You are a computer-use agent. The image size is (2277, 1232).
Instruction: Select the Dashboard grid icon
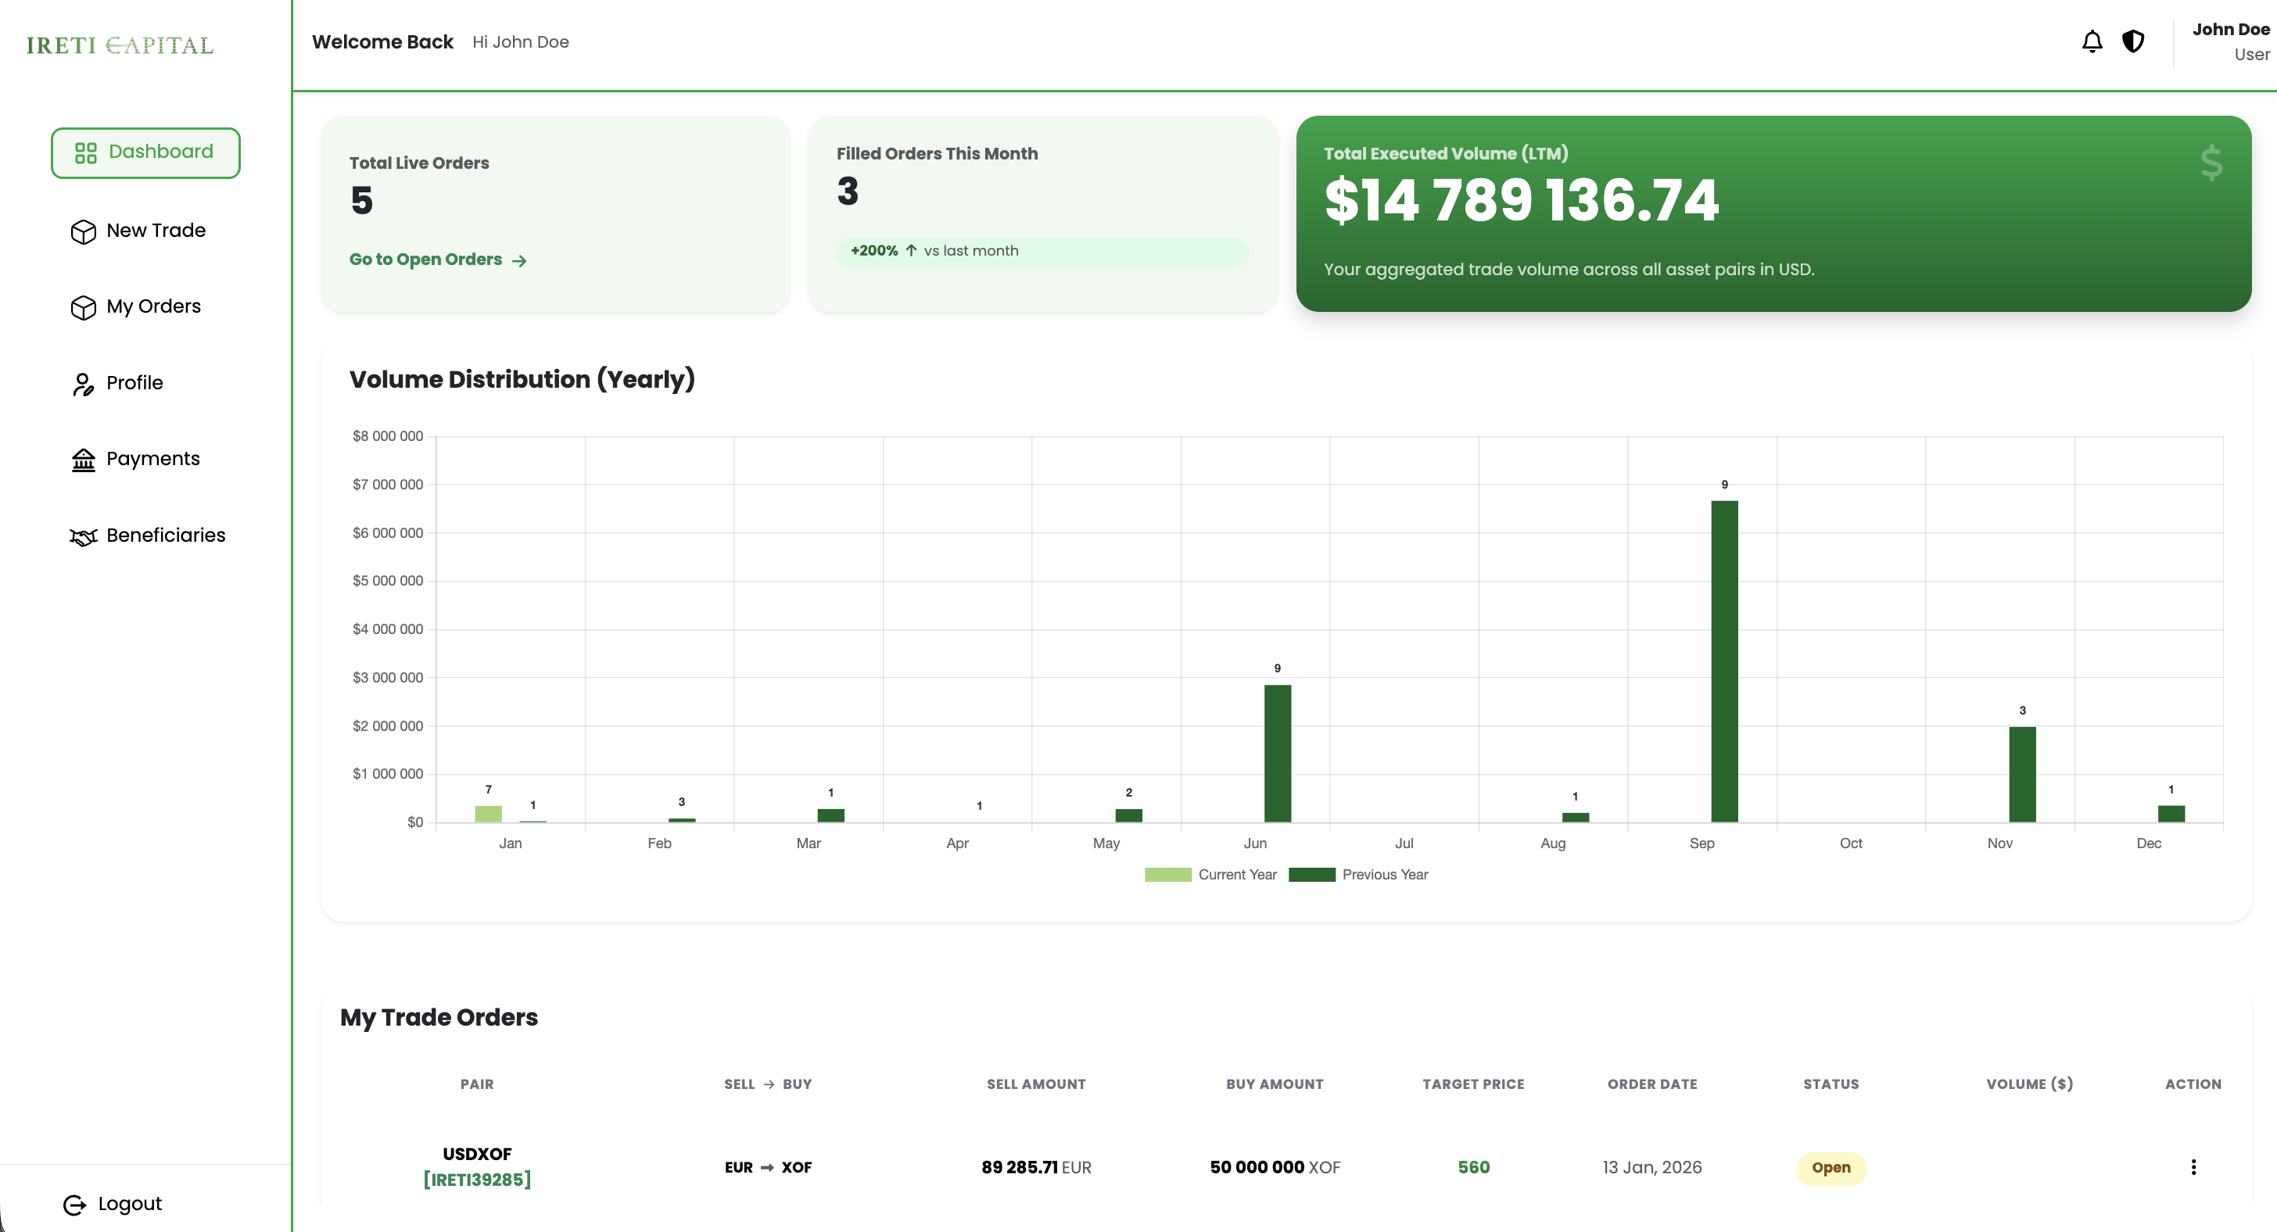coord(85,152)
